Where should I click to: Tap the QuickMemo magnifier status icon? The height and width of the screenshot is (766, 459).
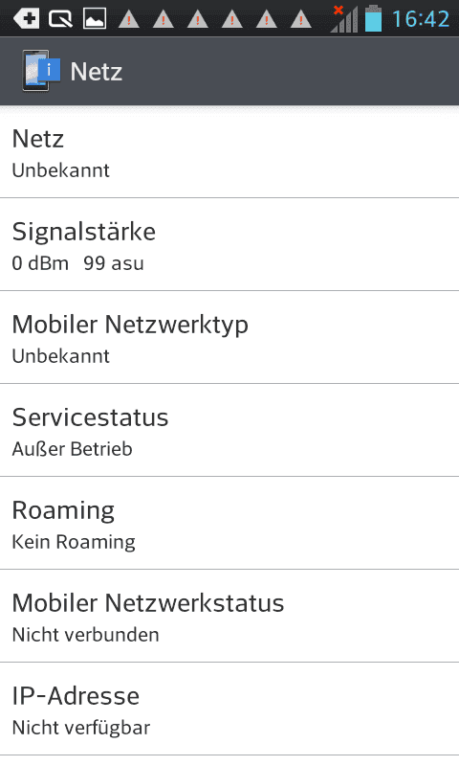(60, 19)
